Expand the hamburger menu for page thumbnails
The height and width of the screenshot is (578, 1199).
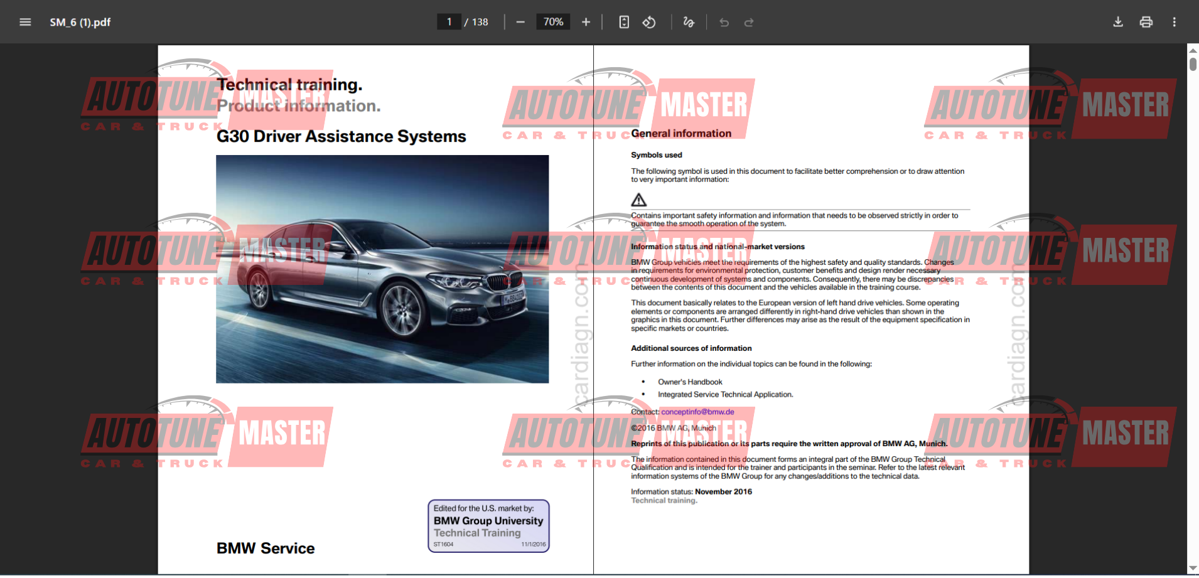(x=25, y=21)
